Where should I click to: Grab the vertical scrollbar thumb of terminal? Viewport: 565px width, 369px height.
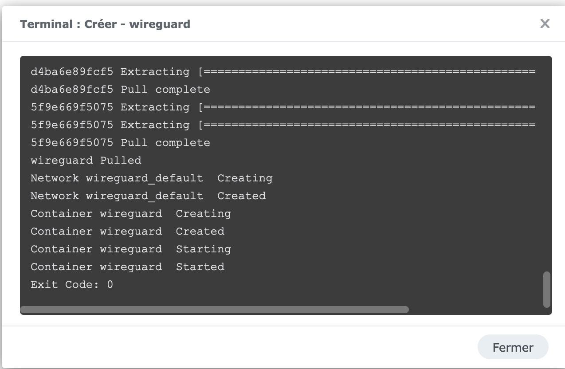(x=546, y=289)
